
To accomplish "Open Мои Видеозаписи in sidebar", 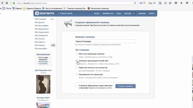I will point(42,29).
